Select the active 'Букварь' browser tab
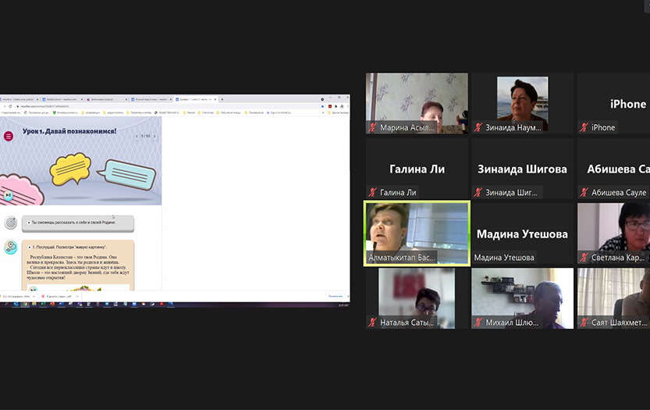The width and height of the screenshot is (650, 410). [196, 100]
